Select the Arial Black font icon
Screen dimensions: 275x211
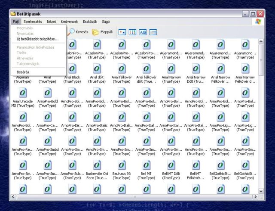coord(72,68)
